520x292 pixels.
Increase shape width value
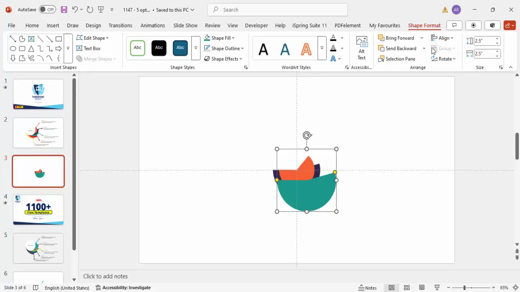(x=497, y=52)
